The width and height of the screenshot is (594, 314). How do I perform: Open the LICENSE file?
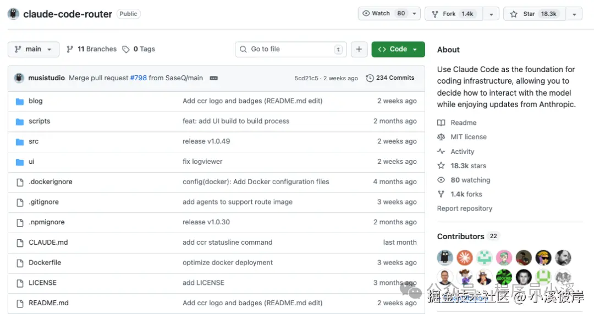tap(42, 283)
